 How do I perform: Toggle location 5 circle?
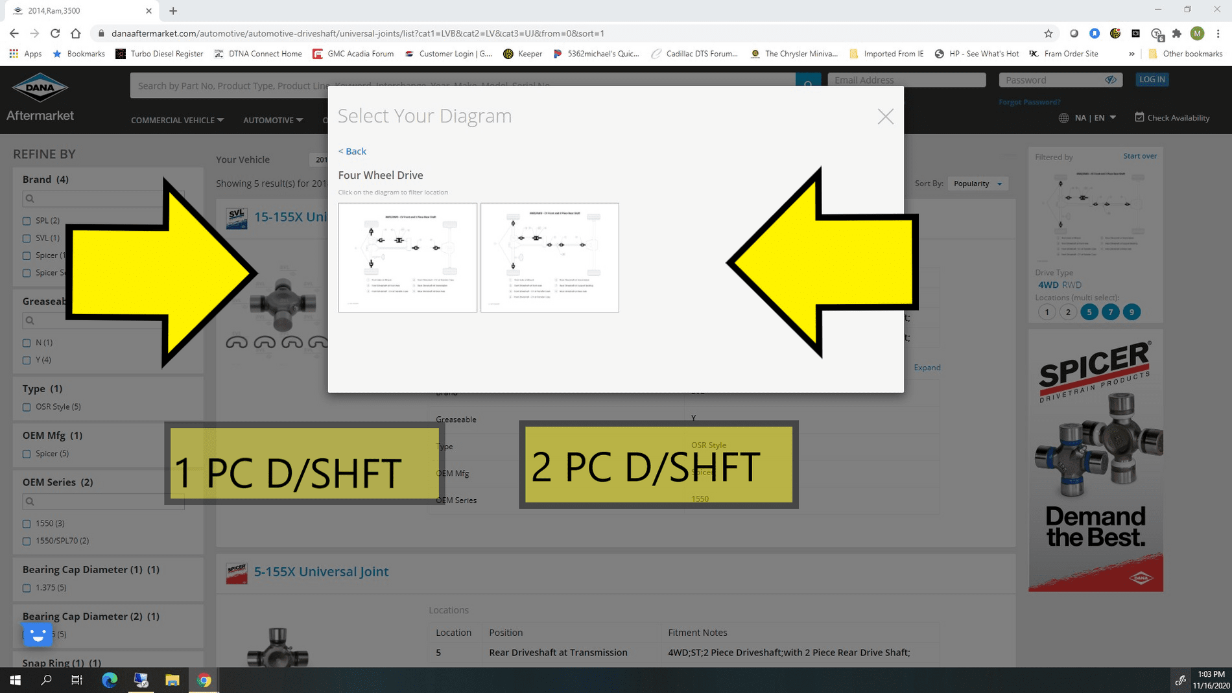pos(1089,312)
